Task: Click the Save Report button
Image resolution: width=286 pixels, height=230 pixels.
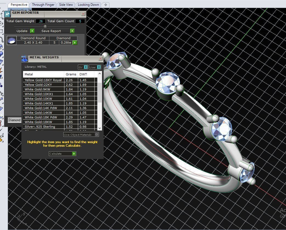Action: coord(55,31)
